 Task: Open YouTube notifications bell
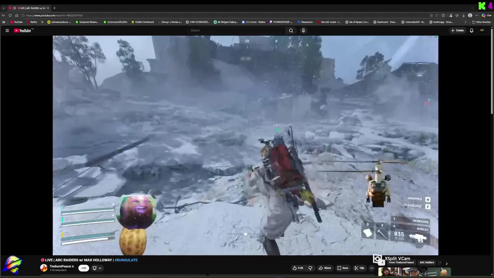(x=471, y=31)
